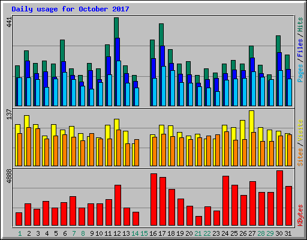Select day label 16 on the x-axis
The image size is (307, 240).
(x=153, y=233)
